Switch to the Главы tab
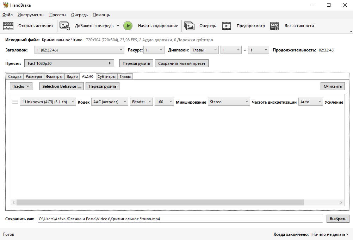Image resolution: width=353 pixels, height=240 pixels. 125,76
